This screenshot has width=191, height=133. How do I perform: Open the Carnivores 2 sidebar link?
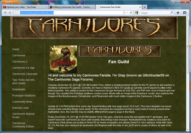point(20,61)
